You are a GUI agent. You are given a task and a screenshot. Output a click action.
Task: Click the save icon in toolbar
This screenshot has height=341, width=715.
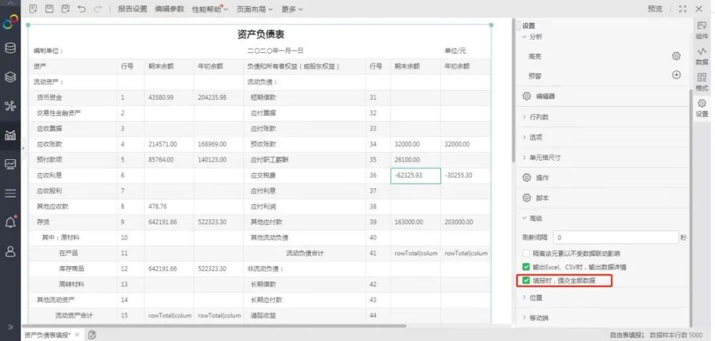pyautogui.click(x=49, y=9)
